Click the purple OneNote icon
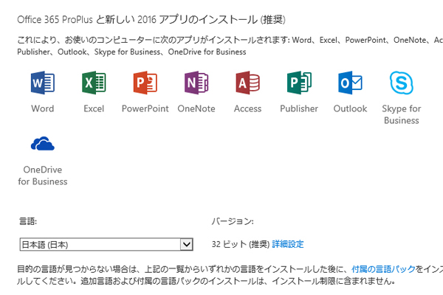 [x=196, y=83]
